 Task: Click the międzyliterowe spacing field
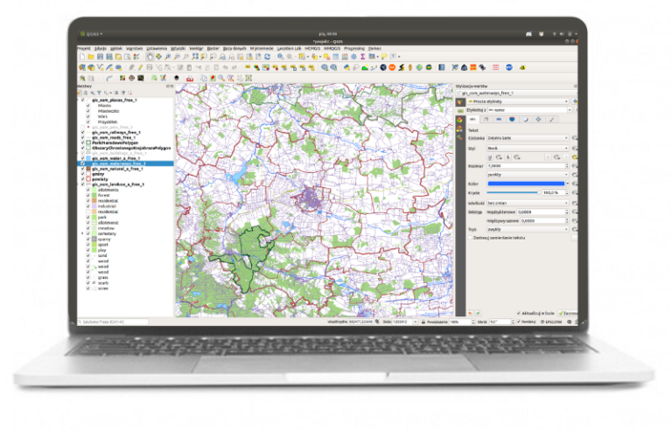[x=542, y=212]
